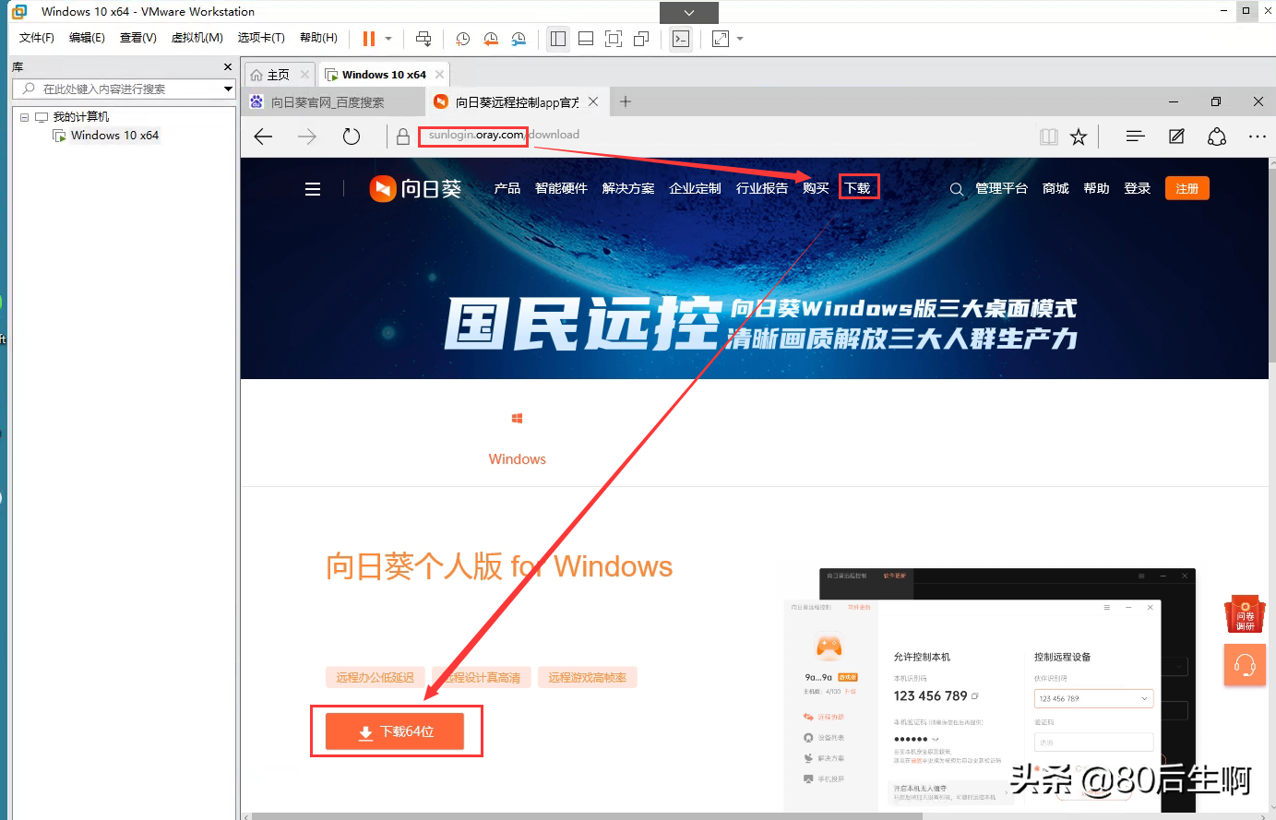Click the library search input field
The image size is (1276, 820).
pyautogui.click(x=118, y=89)
